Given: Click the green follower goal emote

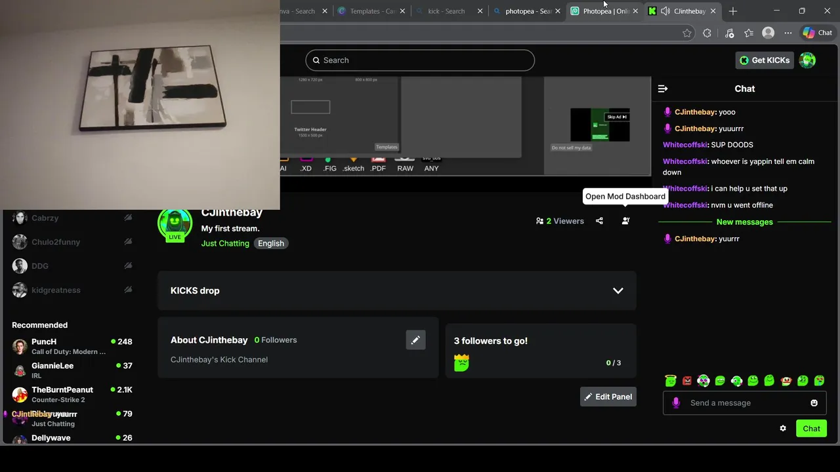Looking at the screenshot, I should point(461,363).
